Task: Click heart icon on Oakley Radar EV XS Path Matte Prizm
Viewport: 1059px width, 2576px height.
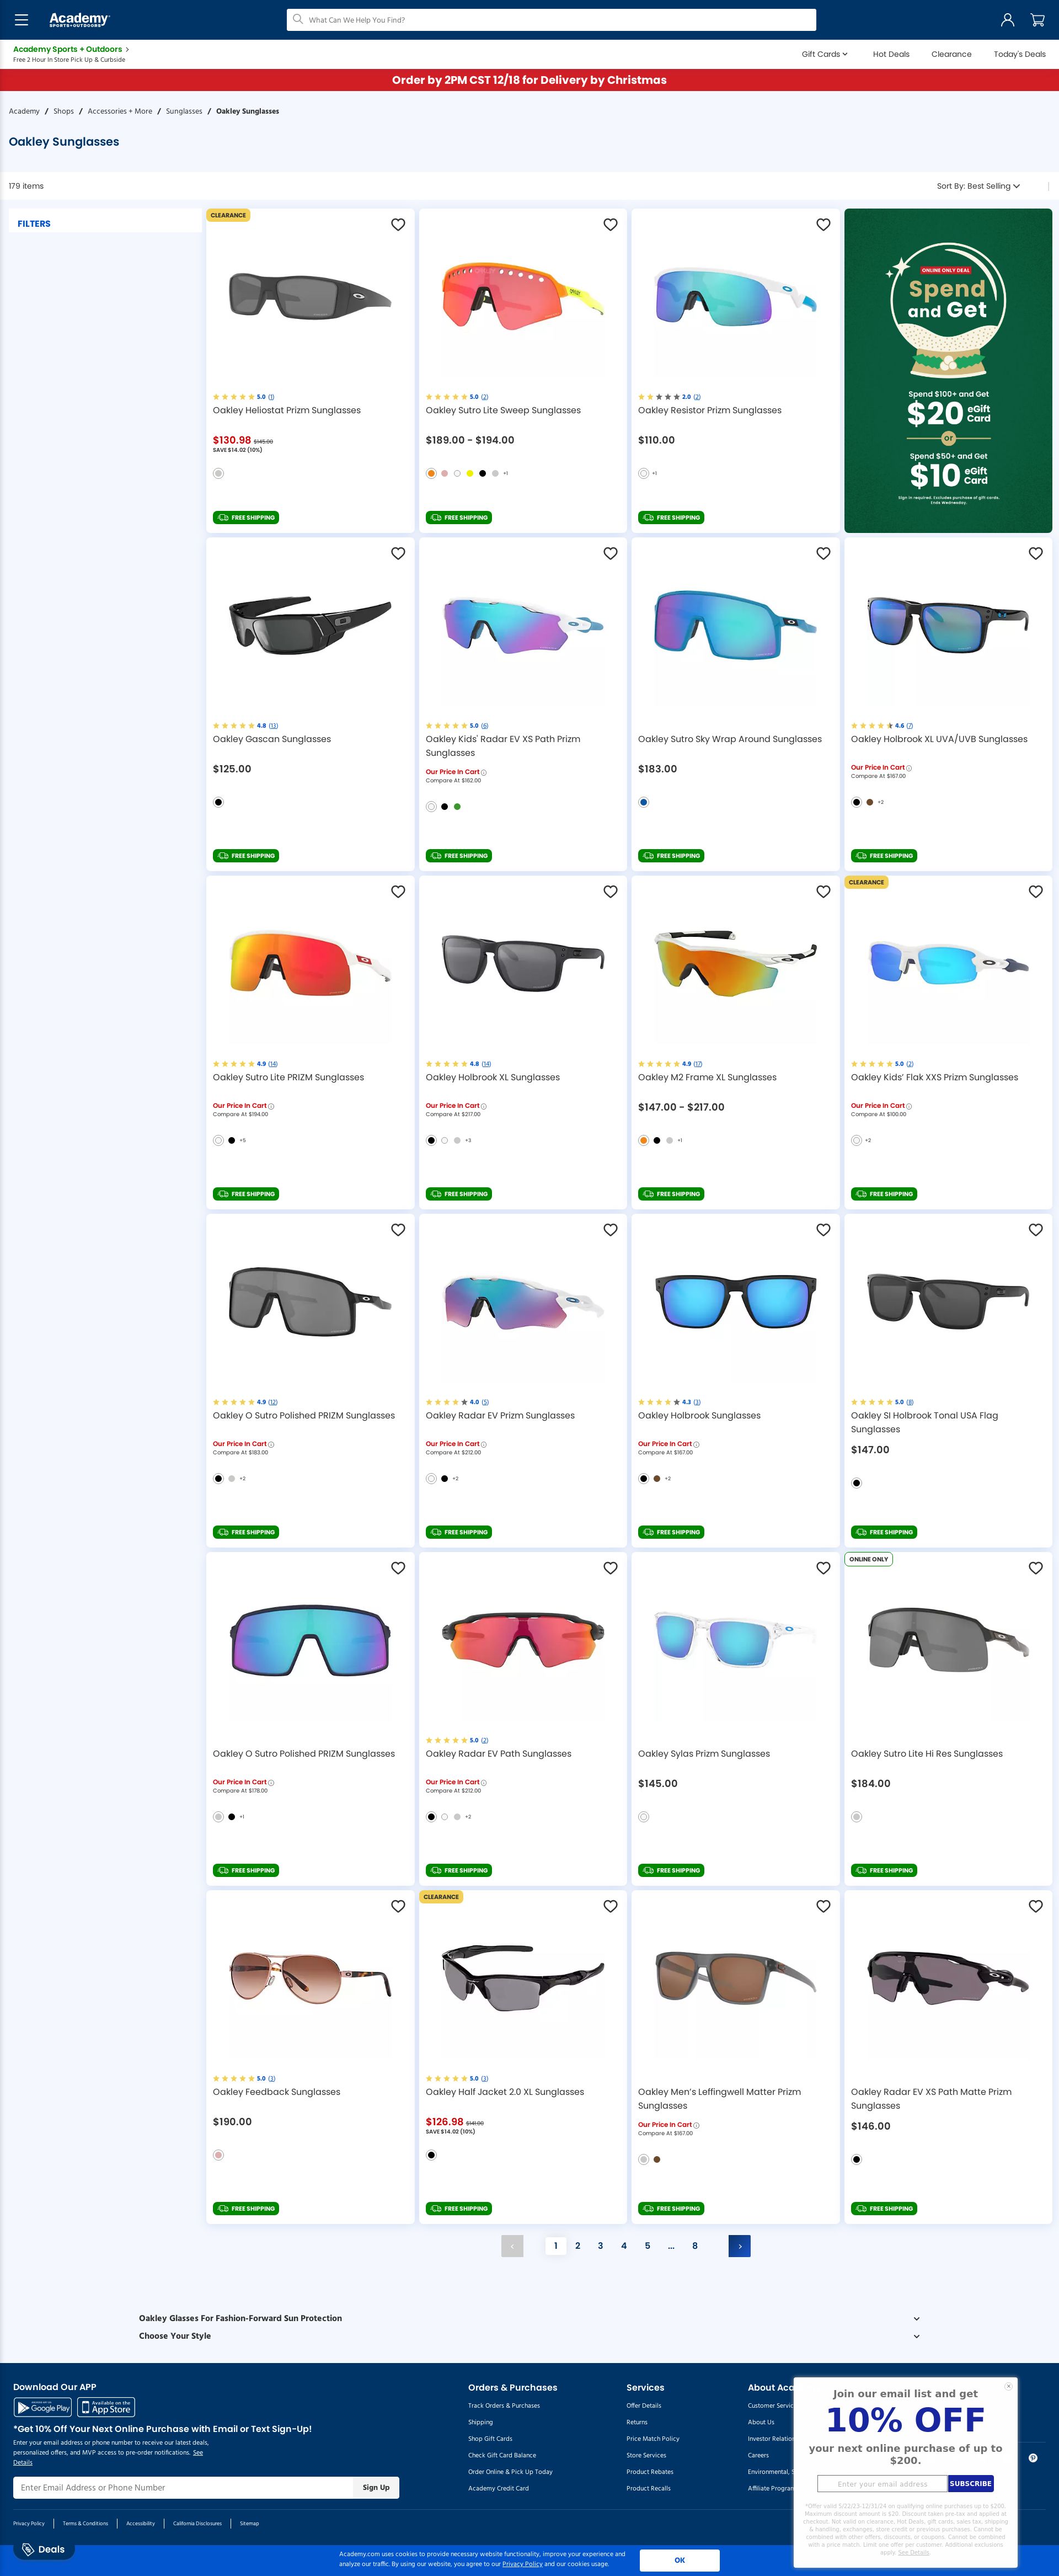Action: (1036, 1906)
